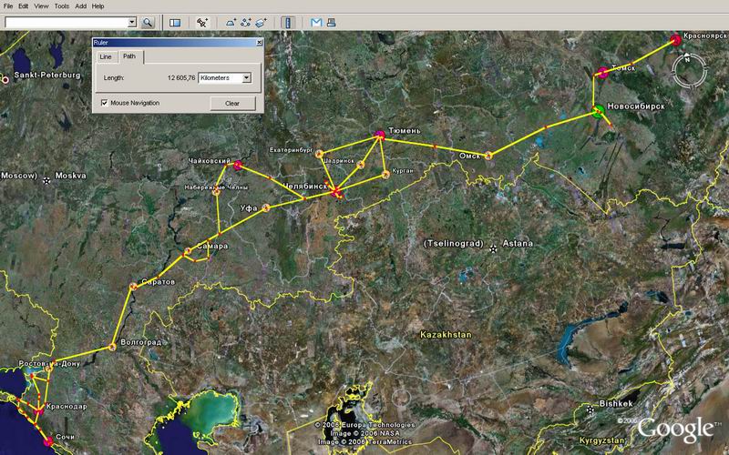Open the View menu
Image resolution: width=729 pixels, height=455 pixels.
[40, 6]
